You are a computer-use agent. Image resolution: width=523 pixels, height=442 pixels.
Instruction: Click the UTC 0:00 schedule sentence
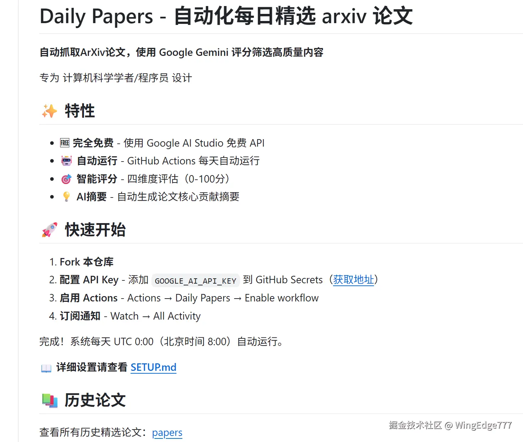click(161, 342)
